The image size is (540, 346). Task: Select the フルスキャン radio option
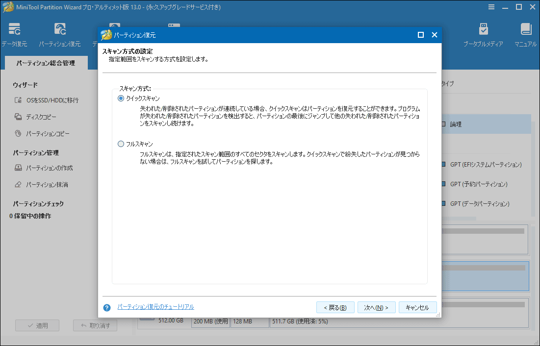coord(121,144)
